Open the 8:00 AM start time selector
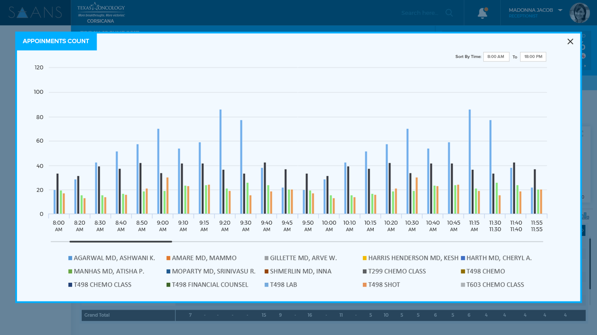This screenshot has width=597, height=335. tap(496, 57)
